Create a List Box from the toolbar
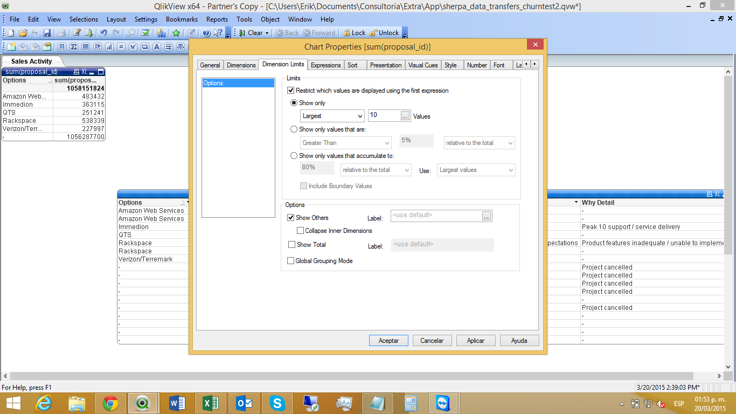The width and height of the screenshot is (736, 414). pyautogui.click(x=62, y=47)
